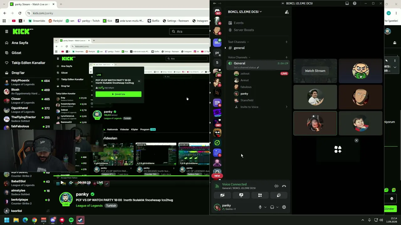Click the invite people icon beside server name
The width and height of the screenshot is (401, 225).
pos(287,12)
